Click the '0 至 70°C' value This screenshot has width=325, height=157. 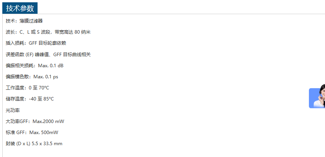39,88
